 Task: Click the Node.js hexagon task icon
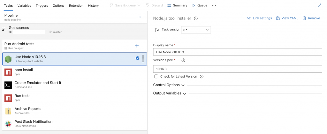point(8,59)
